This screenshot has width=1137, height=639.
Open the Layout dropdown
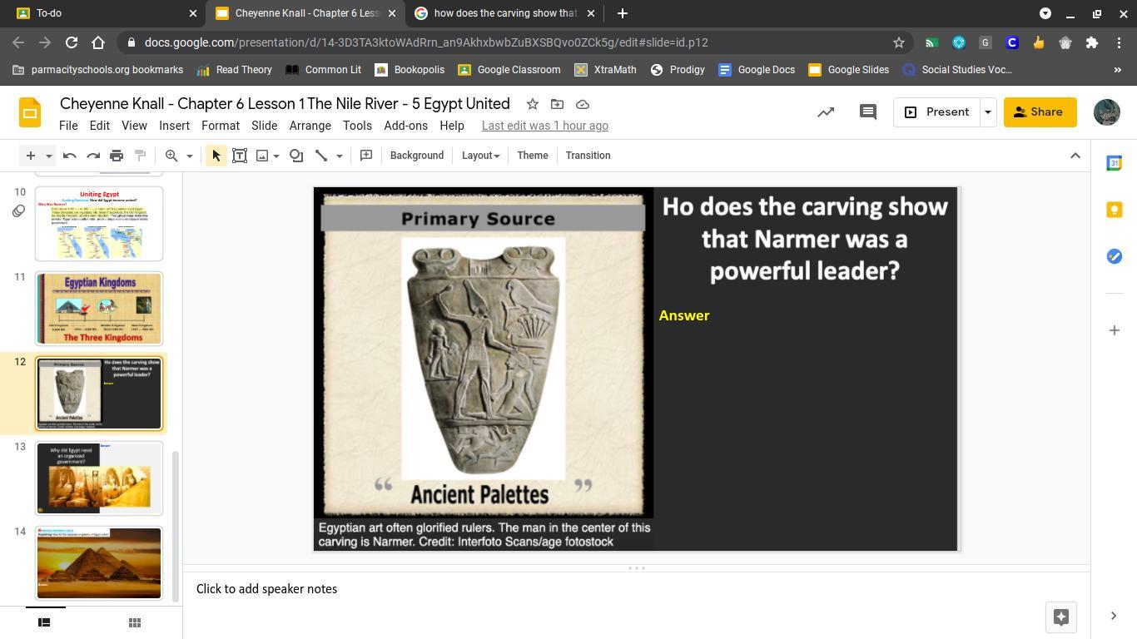pos(480,156)
